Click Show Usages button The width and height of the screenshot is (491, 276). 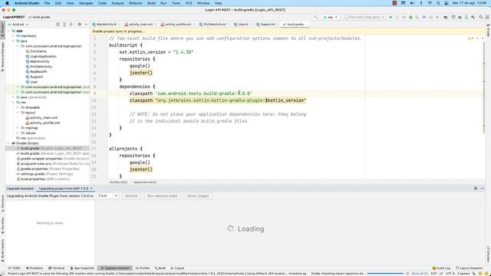(x=198, y=196)
